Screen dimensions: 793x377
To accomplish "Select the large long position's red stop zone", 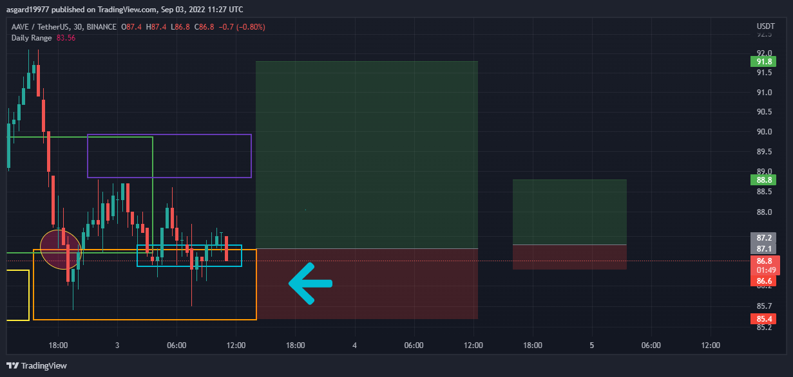I will (x=367, y=284).
